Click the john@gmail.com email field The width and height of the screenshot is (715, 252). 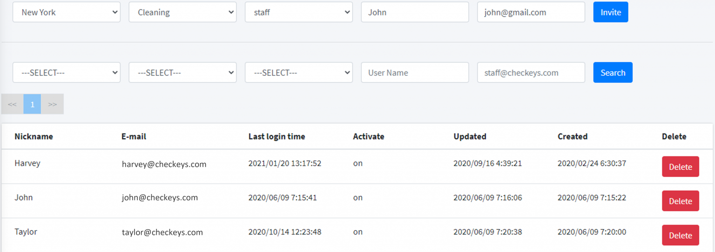pos(531,13)
